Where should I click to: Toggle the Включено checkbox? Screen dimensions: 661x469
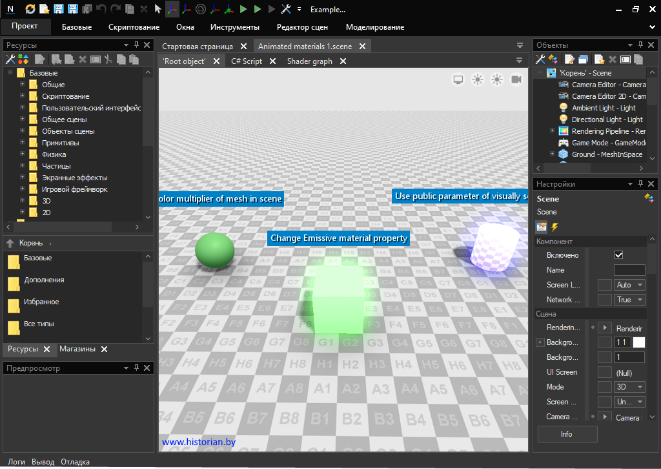tap(618, 255)
